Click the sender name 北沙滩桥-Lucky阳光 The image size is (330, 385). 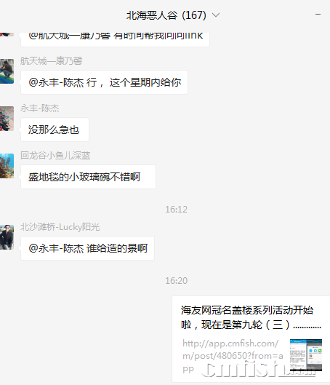click(60, 227)
